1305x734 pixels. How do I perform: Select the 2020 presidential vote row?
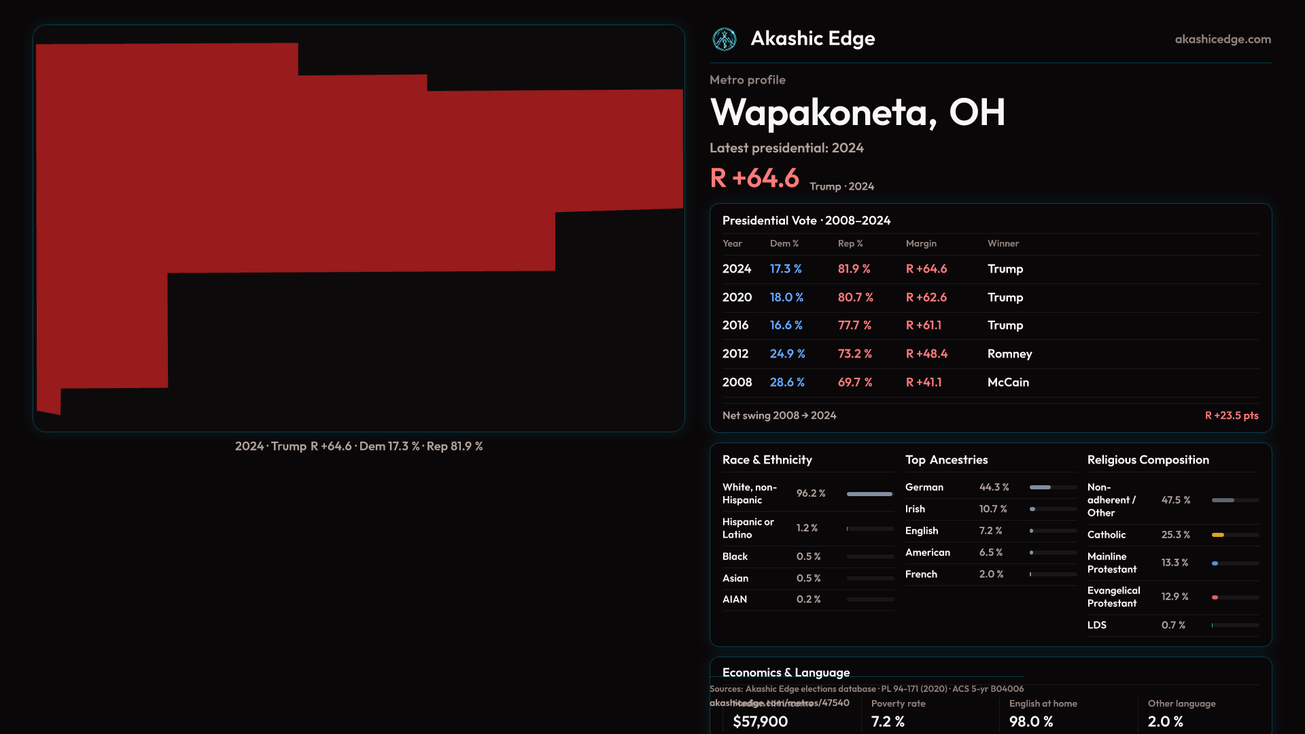click(990, 298)
